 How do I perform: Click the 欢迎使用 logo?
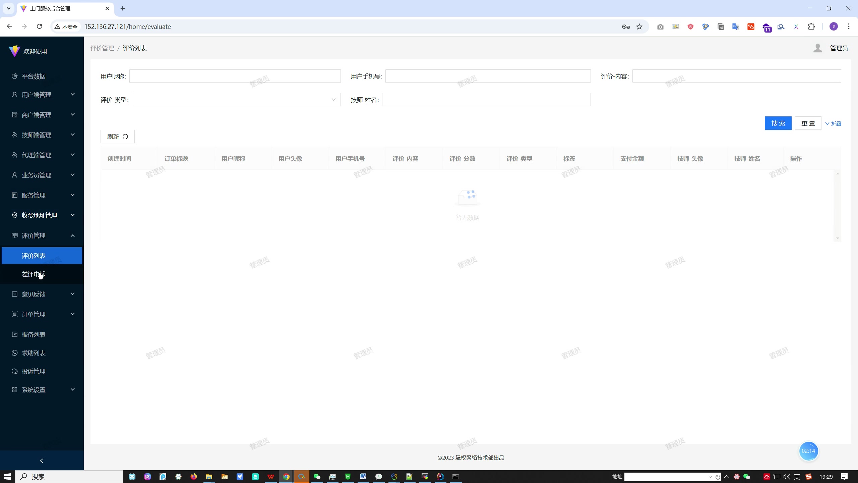point(14,51)
